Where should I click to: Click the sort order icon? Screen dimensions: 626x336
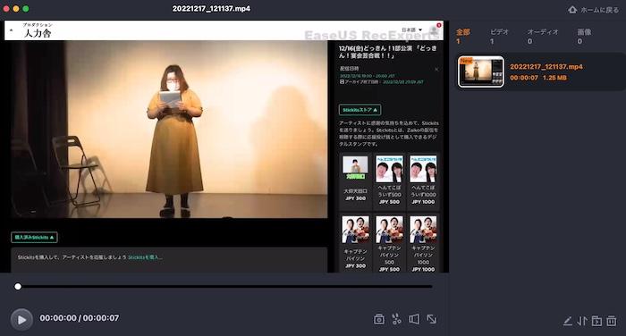coord(582,321)
